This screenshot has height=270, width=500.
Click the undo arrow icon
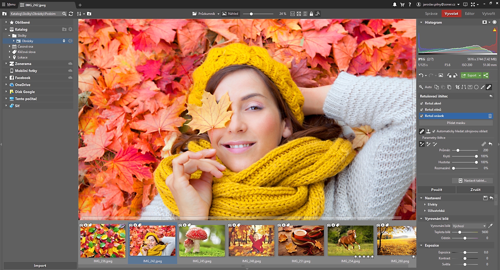pyautogui.click(x=421, y=75)
